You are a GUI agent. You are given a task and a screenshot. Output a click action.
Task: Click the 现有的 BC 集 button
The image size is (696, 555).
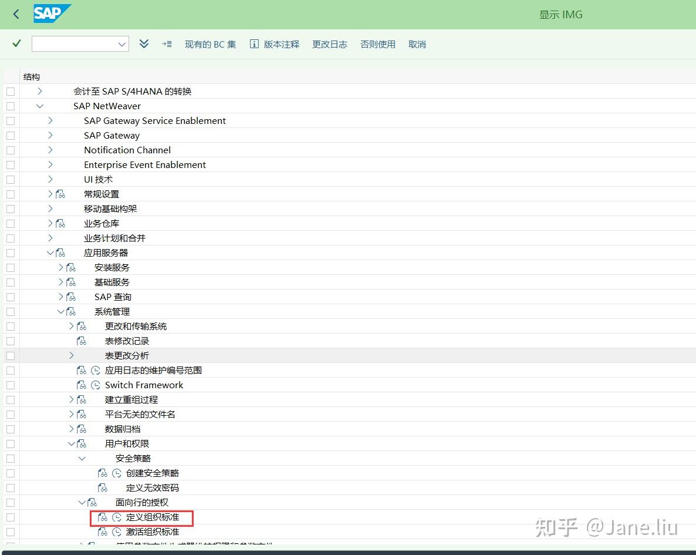(210, 43)
